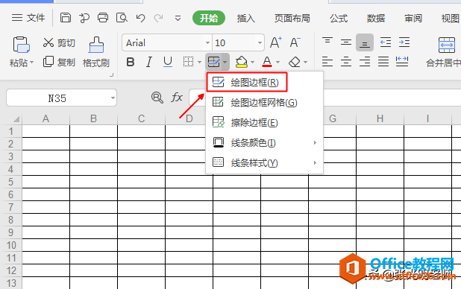Viewport: 461px width, 289px height.
Task: Click the Increase Font Size icon
Action: coord(276,42)
